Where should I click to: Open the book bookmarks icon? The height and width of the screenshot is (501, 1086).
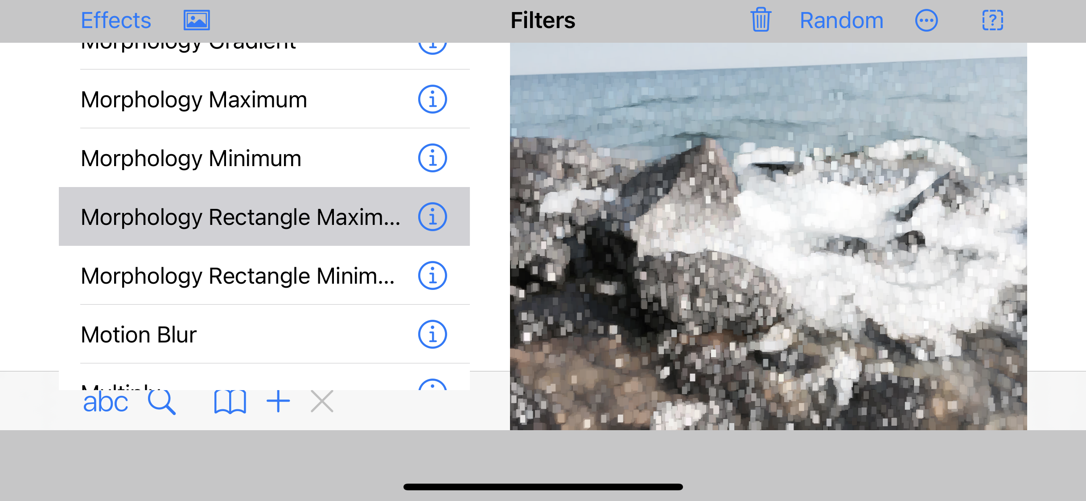(x=230, y=402)
